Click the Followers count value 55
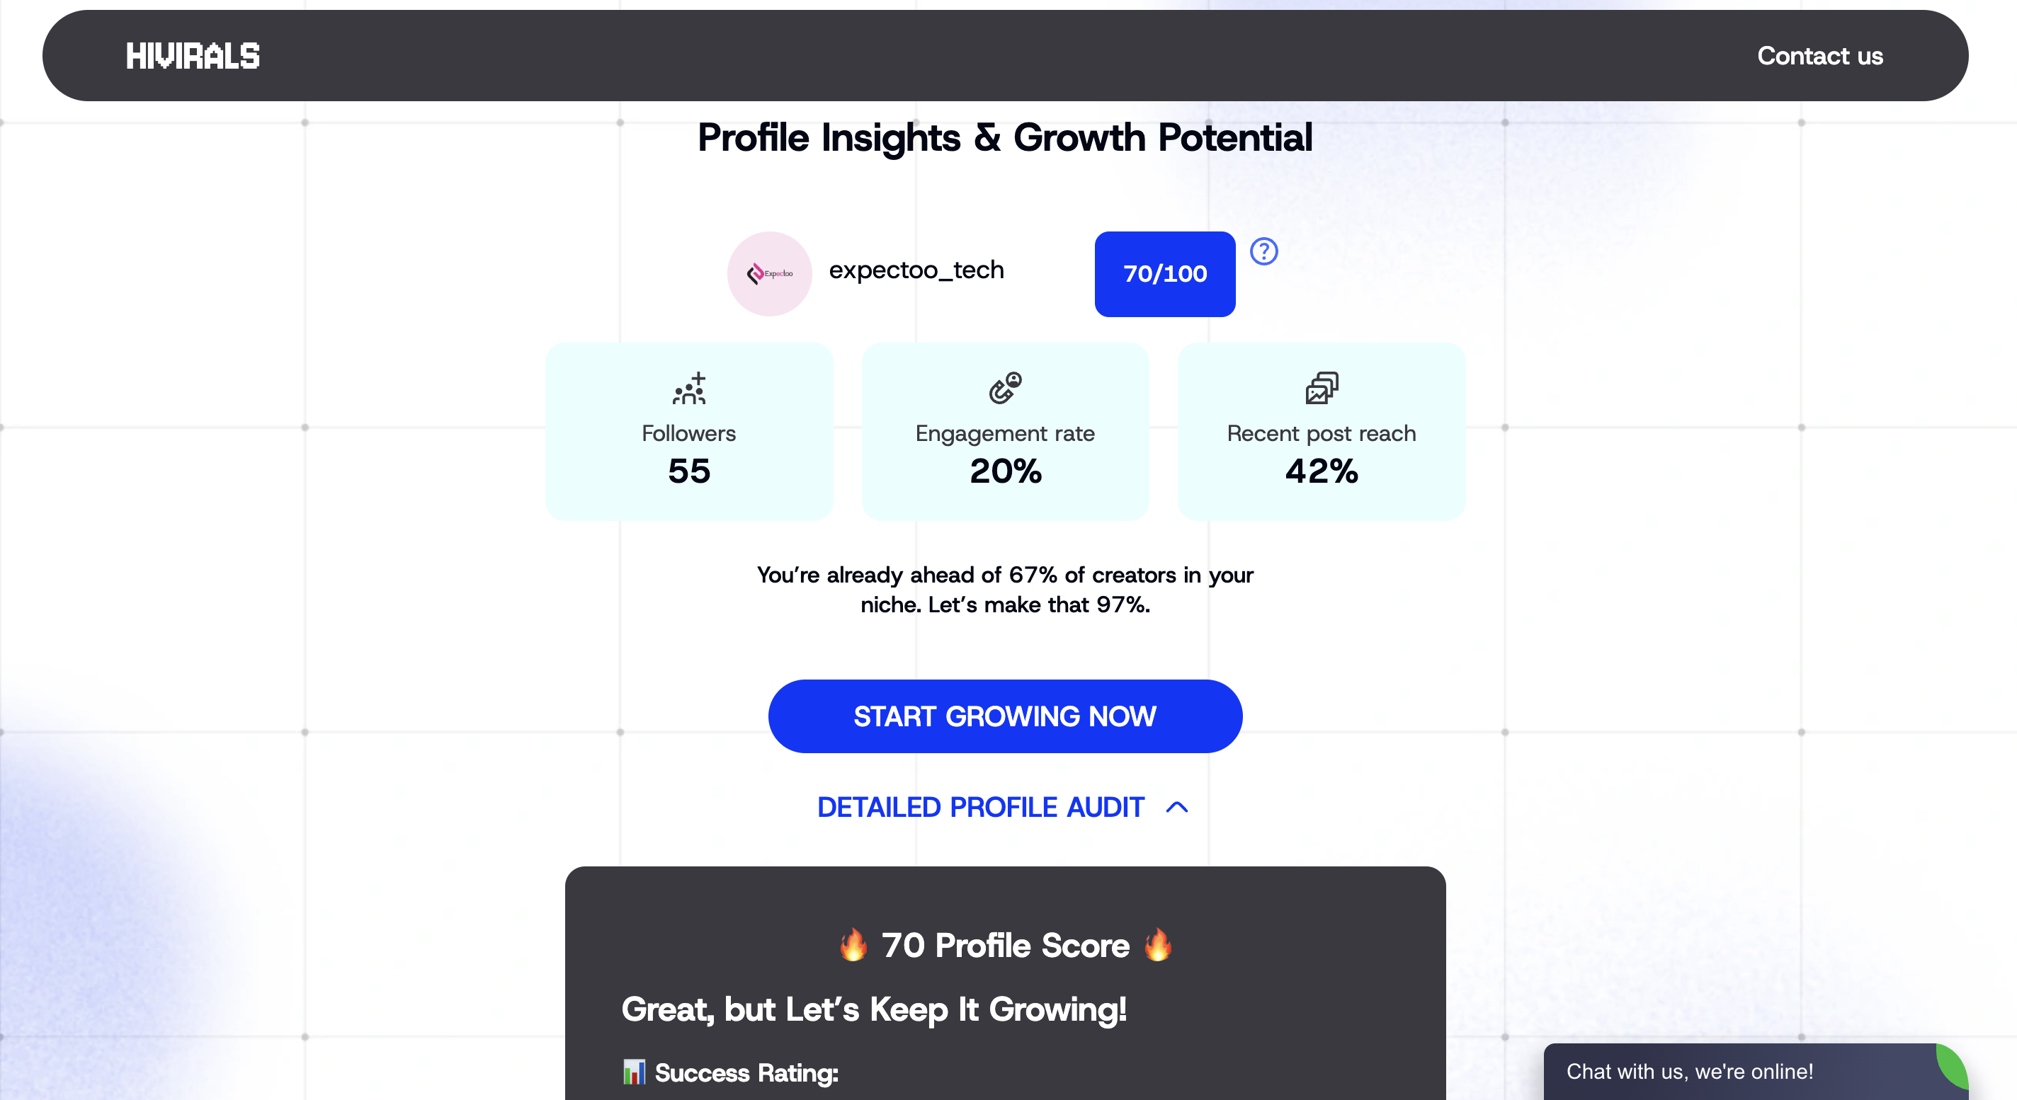 689,471
